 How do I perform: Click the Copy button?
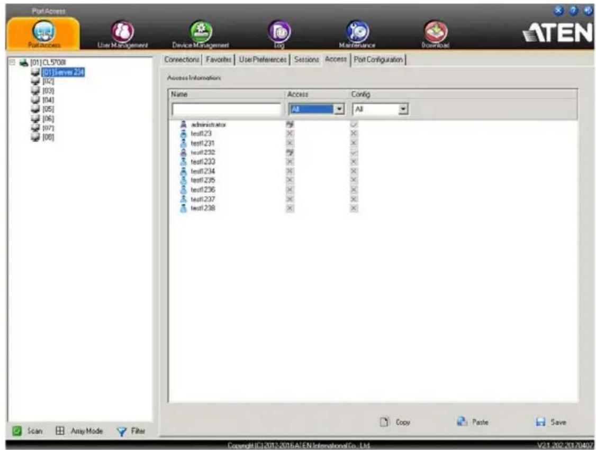click(x=395, y=422)
